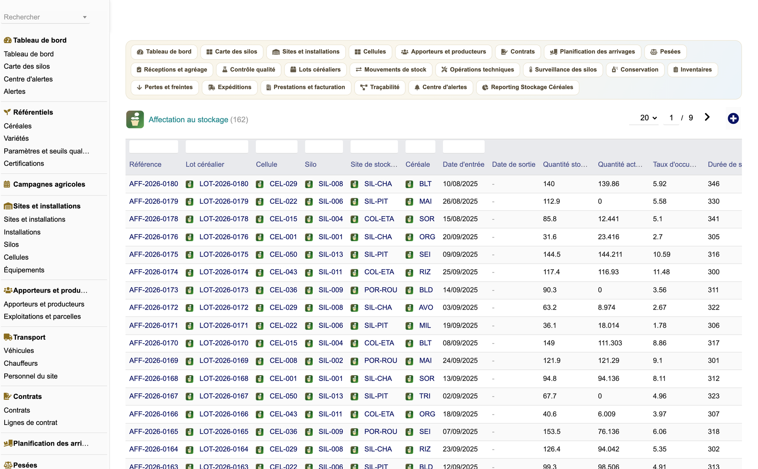Viewport: 758px width, 469px height.
Task: Open record AFF-2026-0180
Action: [153, 184]
